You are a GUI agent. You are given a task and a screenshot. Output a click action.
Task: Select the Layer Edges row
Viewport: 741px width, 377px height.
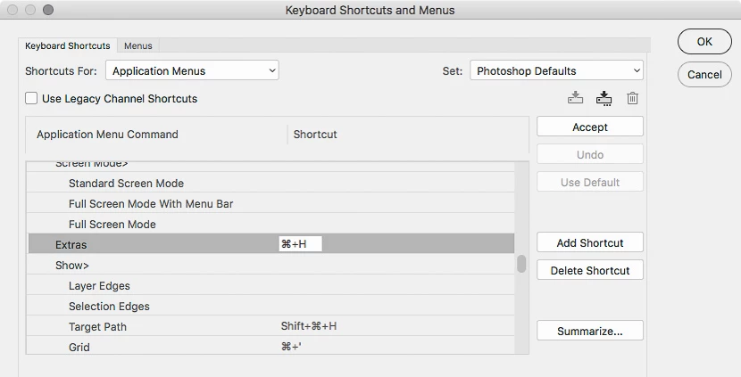point(271,285)
